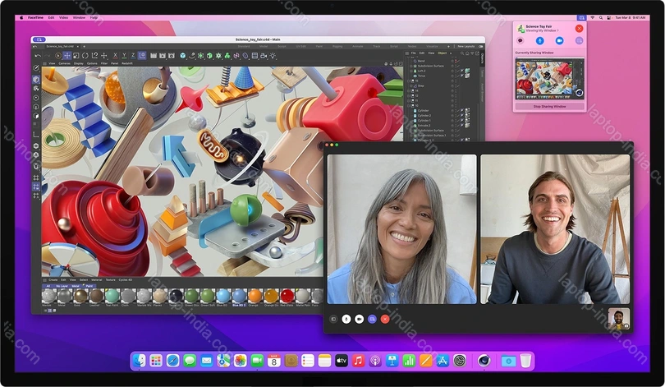Open Create menu in material manager
This screenshot has height=387, width=665.
click(x=52, y=279)
